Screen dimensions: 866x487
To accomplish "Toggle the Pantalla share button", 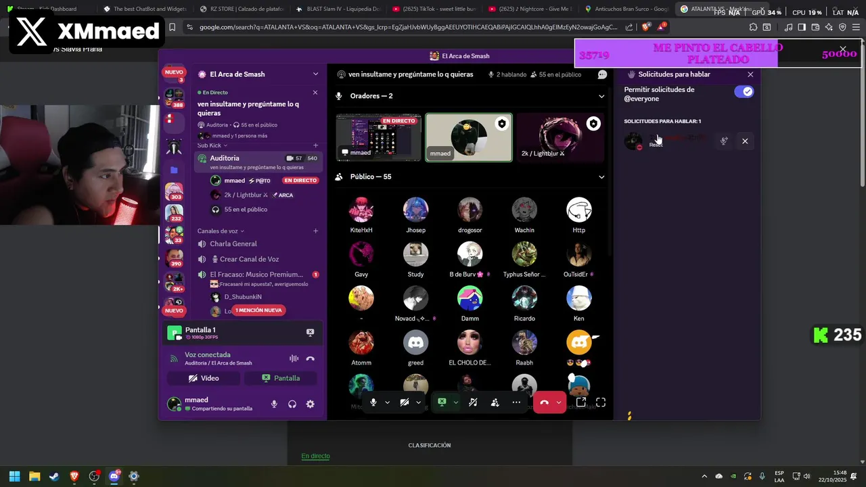I will [281, 378].
